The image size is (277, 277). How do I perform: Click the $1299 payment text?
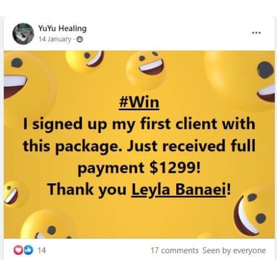[x=175, y=168]
